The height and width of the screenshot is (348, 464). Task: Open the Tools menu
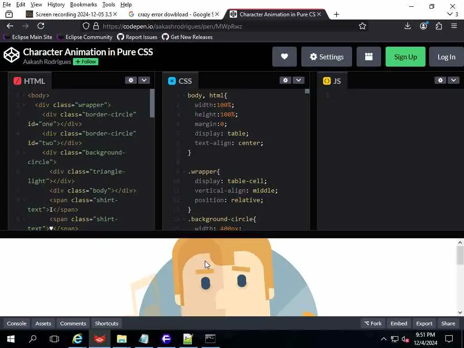click(109, 5)
